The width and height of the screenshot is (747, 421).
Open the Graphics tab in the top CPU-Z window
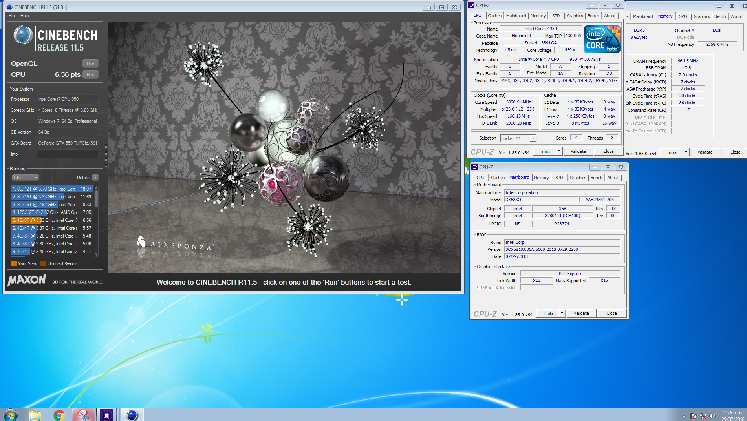click(575, 16)
